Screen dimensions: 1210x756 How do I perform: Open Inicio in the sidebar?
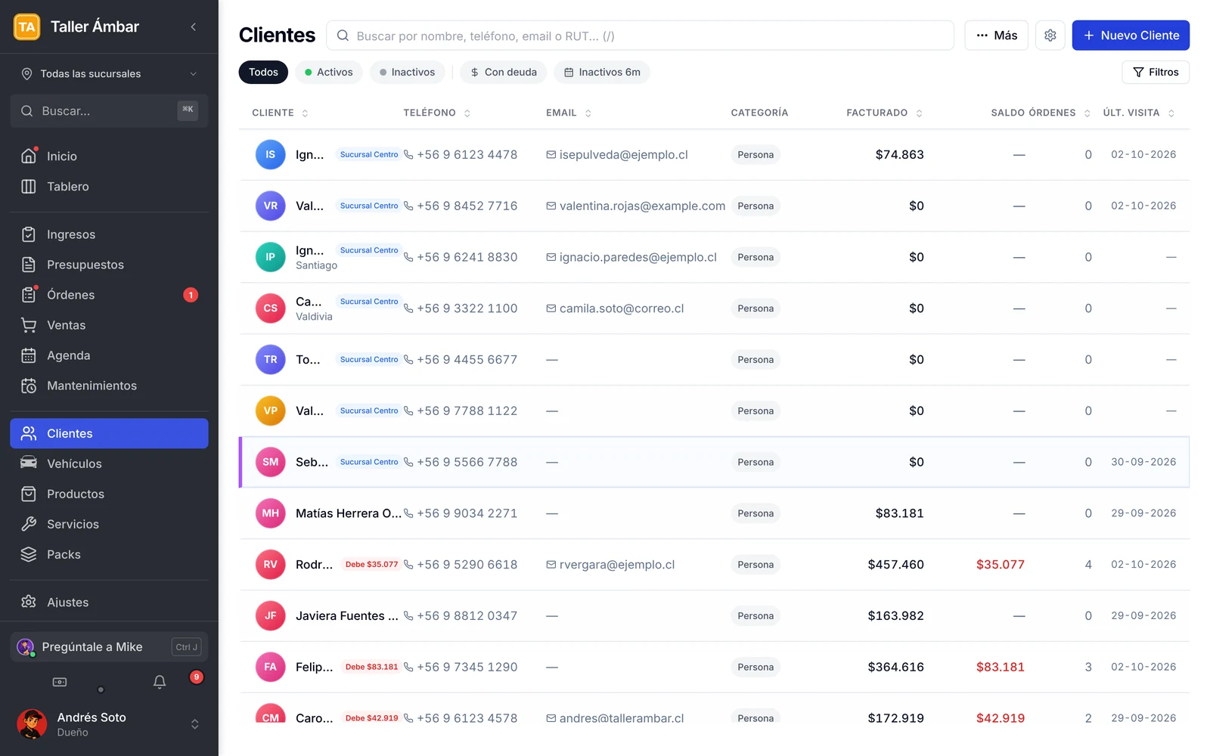[109, 156]
